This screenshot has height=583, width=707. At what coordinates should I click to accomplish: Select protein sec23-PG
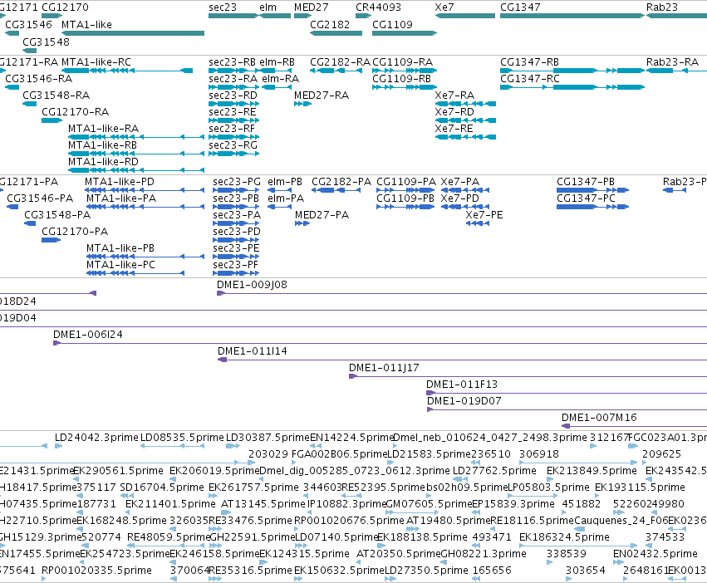click(x=236, y=190)
